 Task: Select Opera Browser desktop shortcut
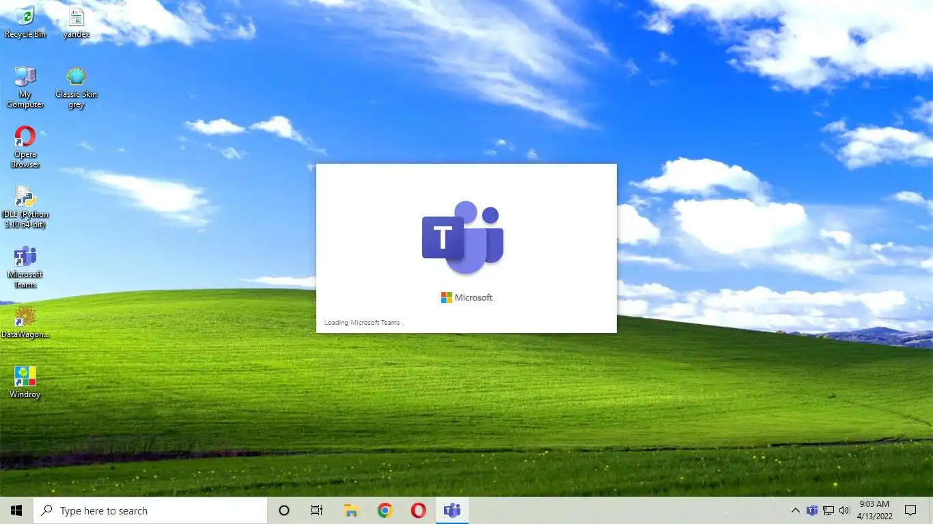(x=25, y=147)
